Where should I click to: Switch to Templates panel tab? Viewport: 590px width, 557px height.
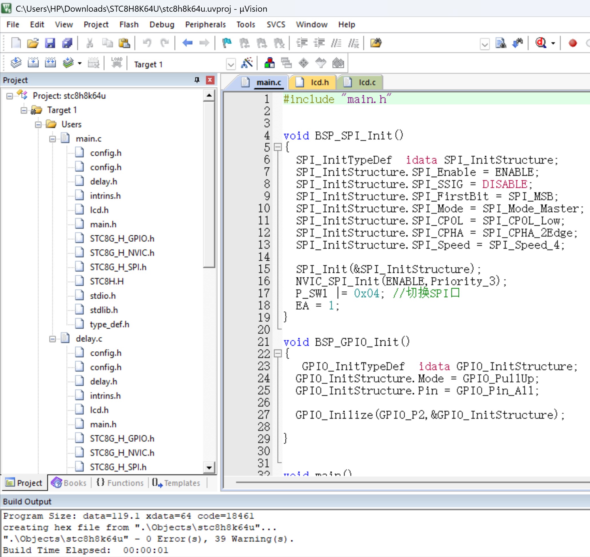click(176, 483)
